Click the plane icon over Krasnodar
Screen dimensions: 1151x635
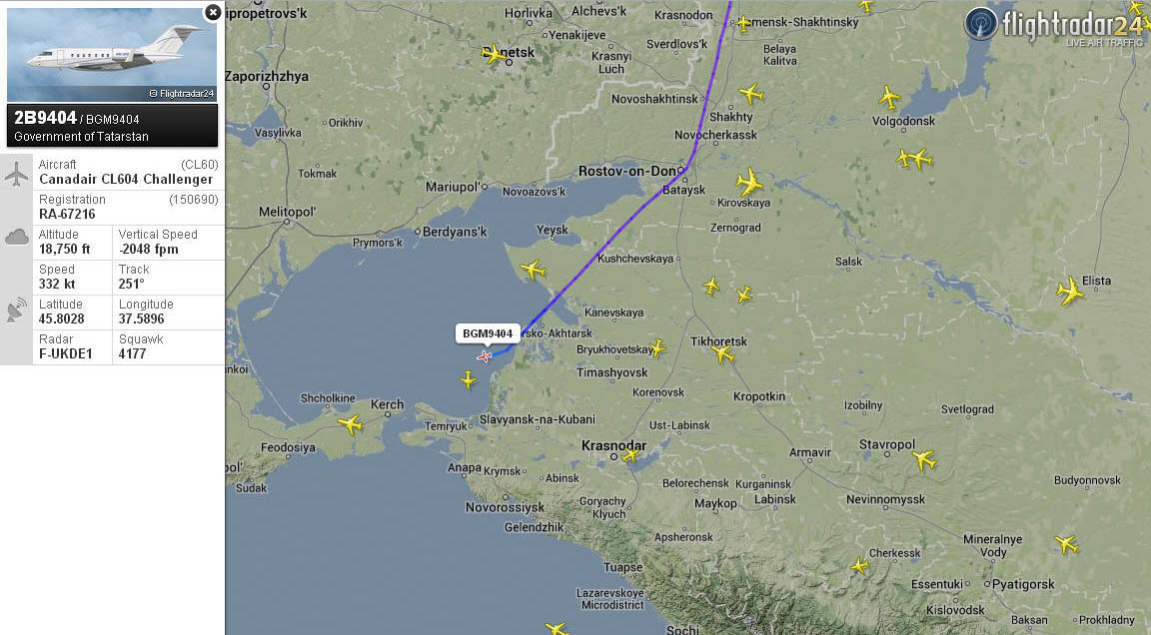pos(630,455)
